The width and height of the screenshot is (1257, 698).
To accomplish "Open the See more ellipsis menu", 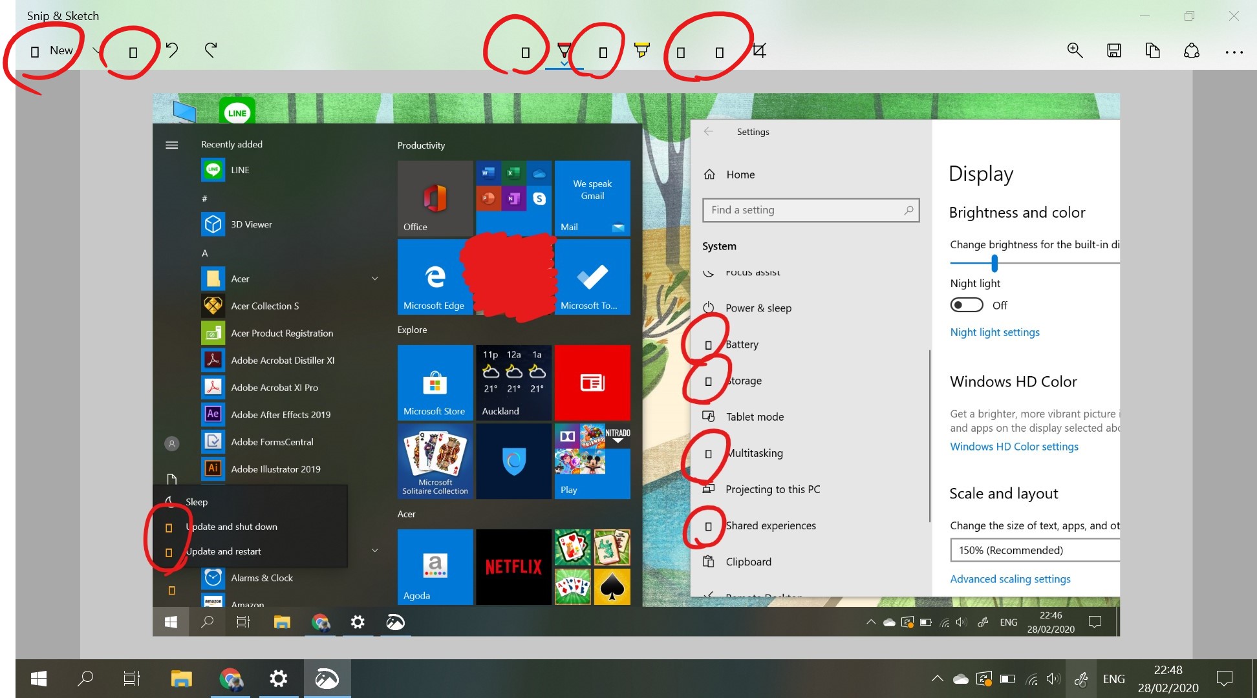I will [1234, 52].
